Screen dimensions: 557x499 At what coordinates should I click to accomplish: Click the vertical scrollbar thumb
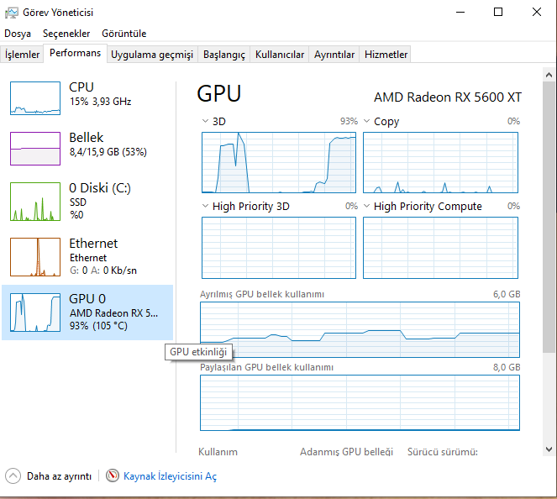[549, 217]
